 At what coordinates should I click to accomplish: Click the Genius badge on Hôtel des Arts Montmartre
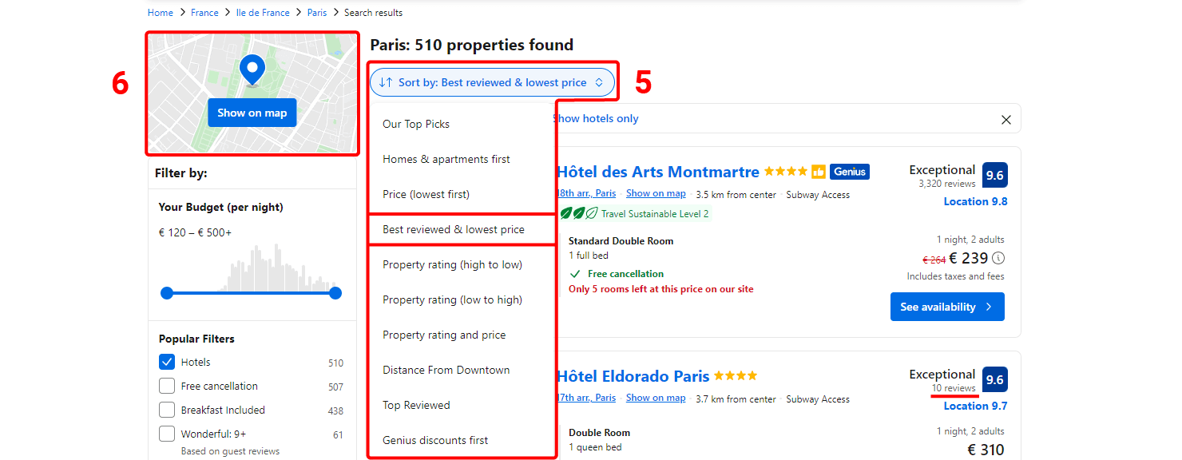click(x=850, y=172)
